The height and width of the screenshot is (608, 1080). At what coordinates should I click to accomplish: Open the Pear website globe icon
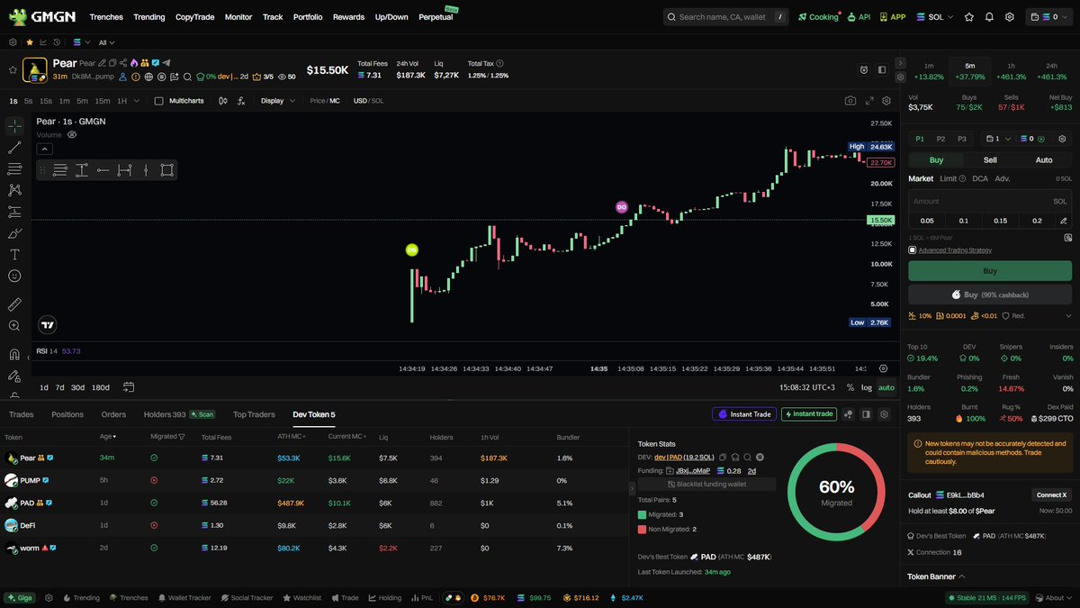pos(148,77)
